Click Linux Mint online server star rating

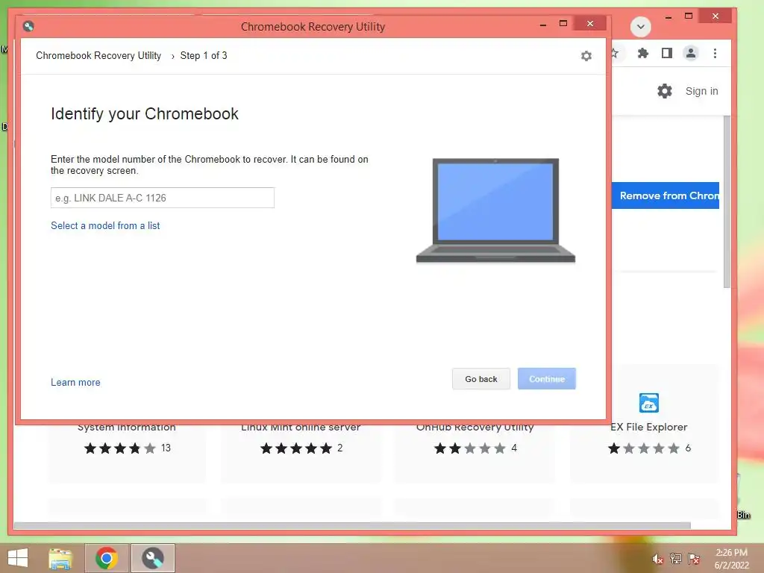point(295,448)
